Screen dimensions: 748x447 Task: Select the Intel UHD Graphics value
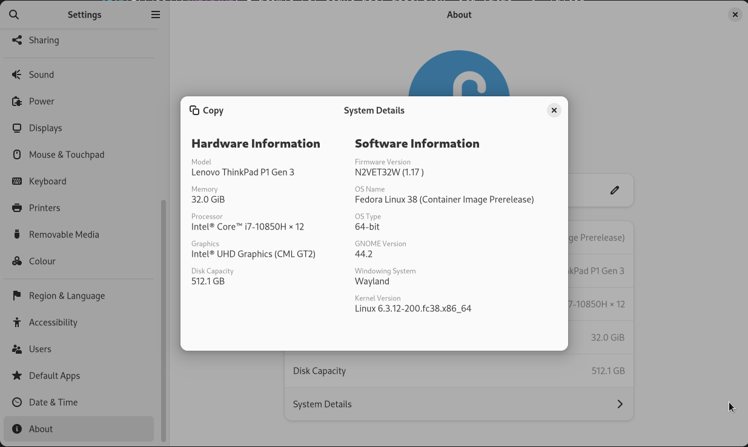[x=253, y=254]
